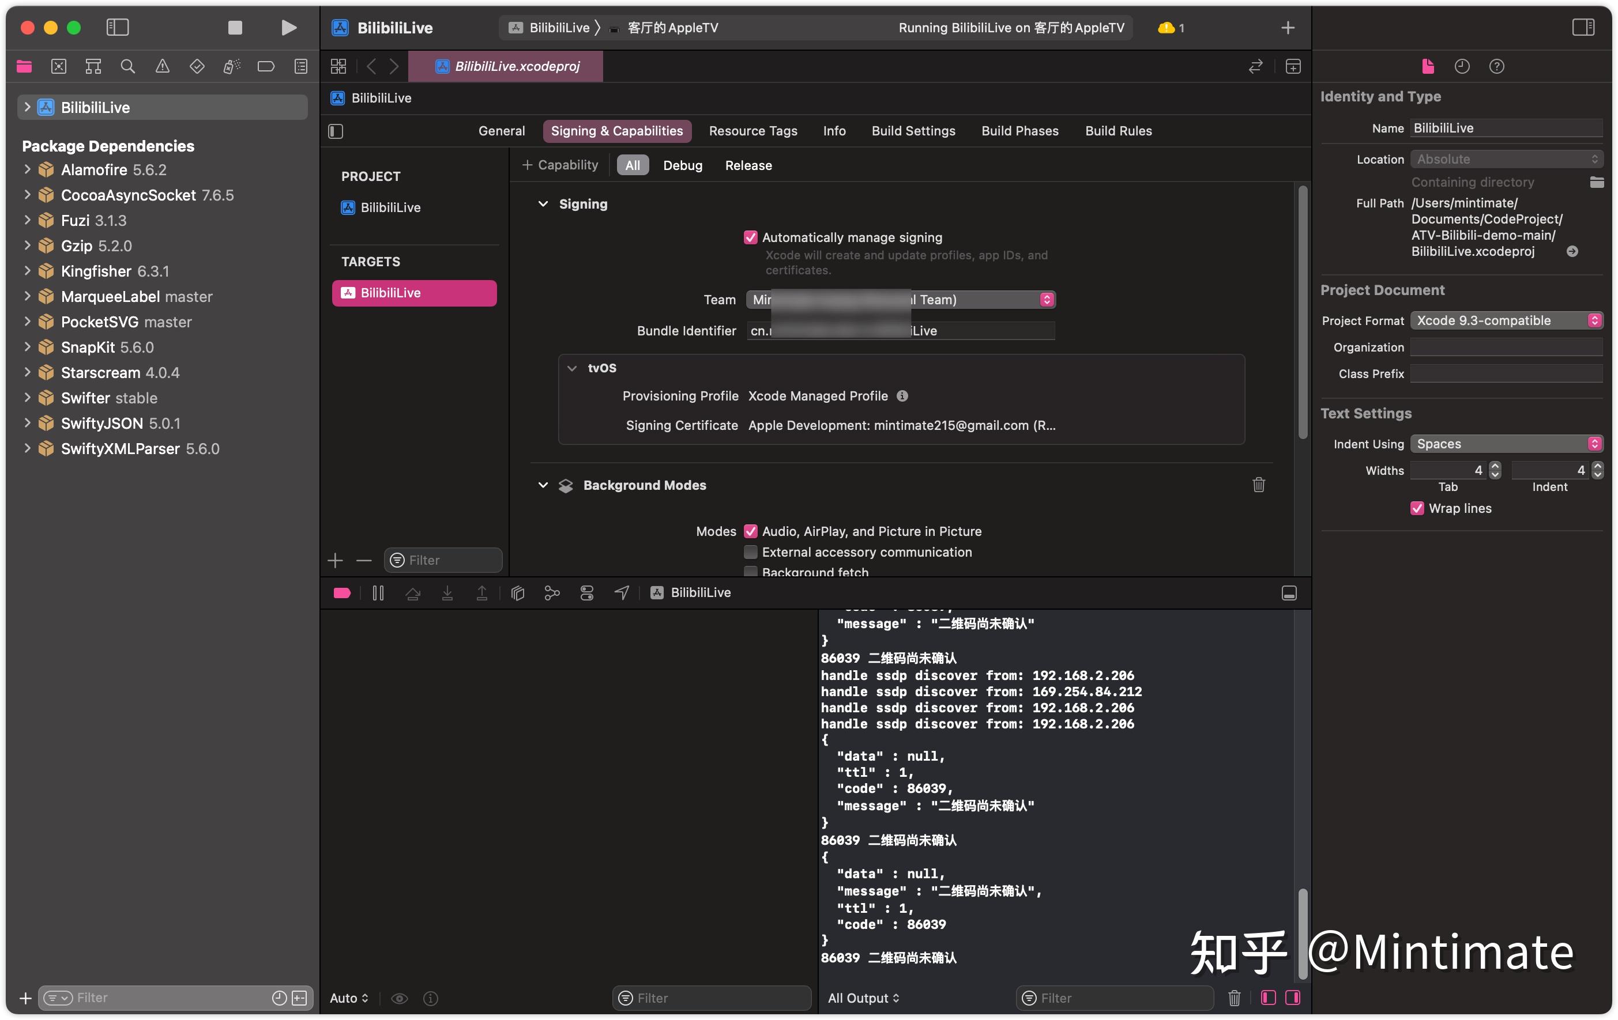1618x1020 pixels.
Task: Click the Debug View Hierarchy icon
Action: [517, 593]
